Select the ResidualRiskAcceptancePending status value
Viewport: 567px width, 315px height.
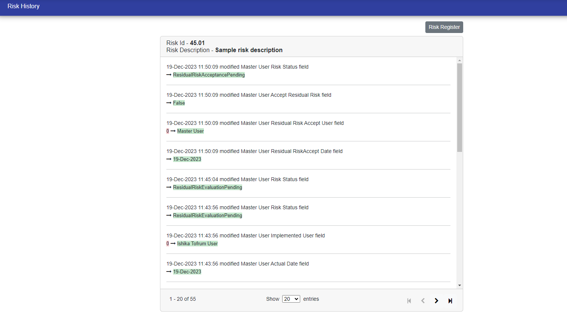(209, 75)
